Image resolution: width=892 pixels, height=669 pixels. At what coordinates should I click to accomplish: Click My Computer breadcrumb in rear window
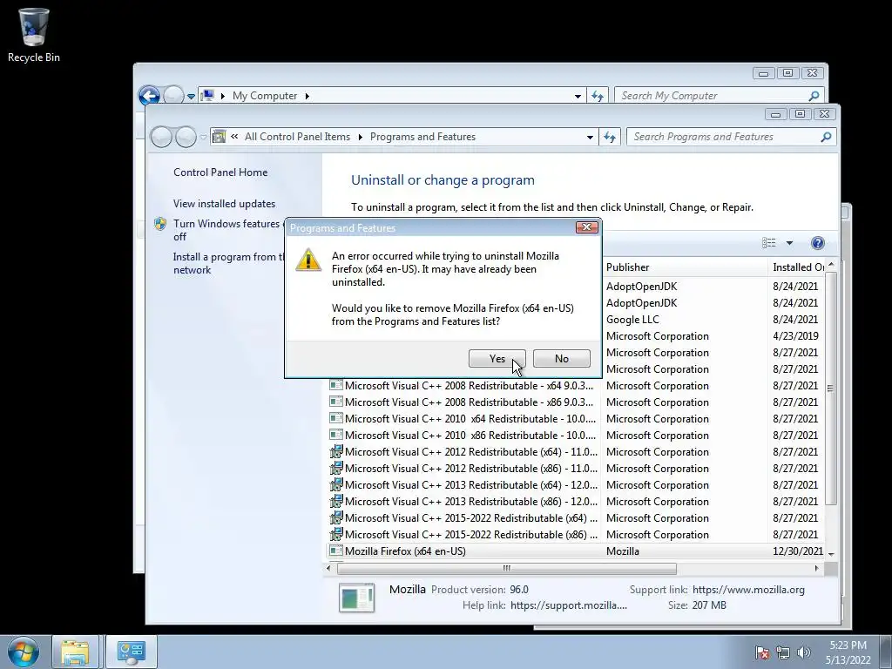[265, 96]
